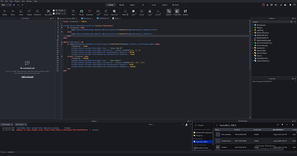Clear the Output log with broom icon
The image size is (297, 156).
click(x=186, y=124)
